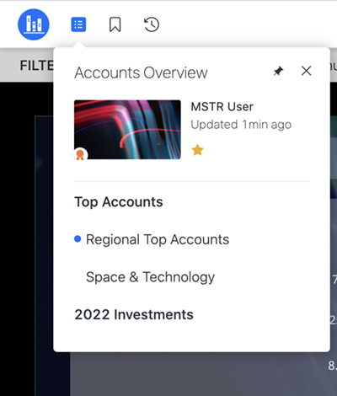The height and width of the screenshot is (396, 337).
Task: Pin the Accounts Overview panel
Action: 278,71
